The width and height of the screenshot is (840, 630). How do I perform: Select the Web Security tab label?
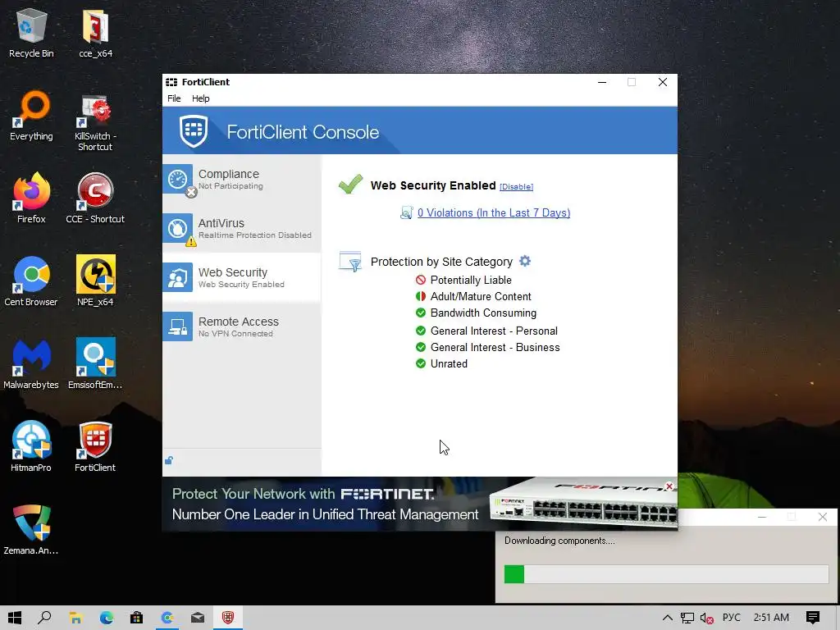(232, 272)
